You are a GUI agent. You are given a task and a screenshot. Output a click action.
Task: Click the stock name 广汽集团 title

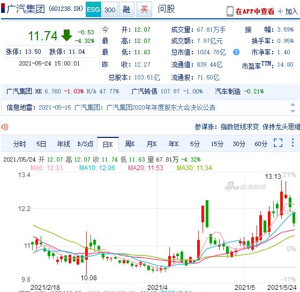click(26, 9)
